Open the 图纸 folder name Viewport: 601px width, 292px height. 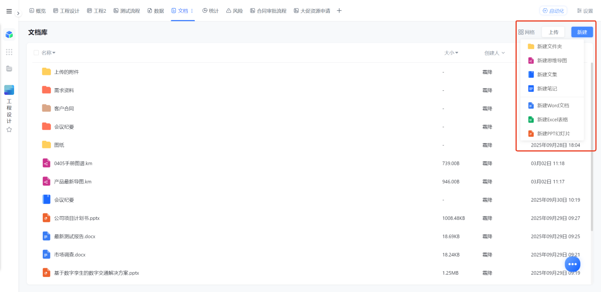(59, 145)
